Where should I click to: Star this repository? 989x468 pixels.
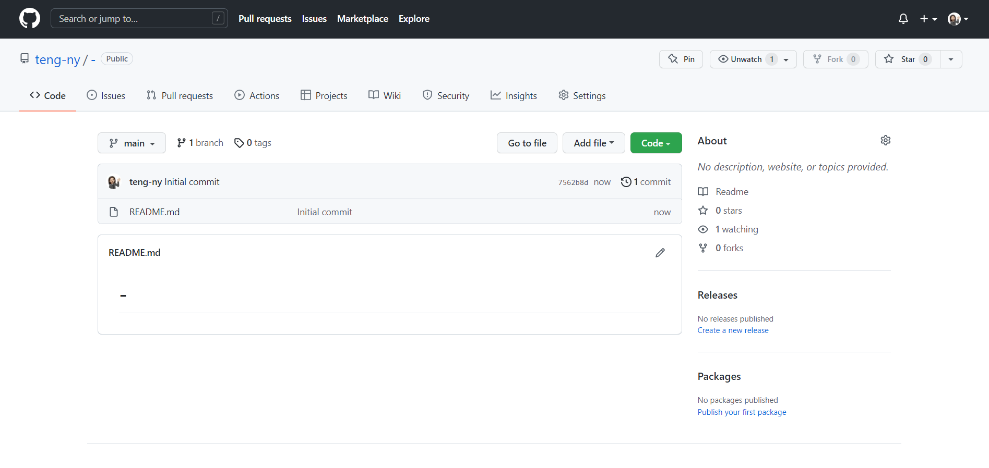(908, 59)
